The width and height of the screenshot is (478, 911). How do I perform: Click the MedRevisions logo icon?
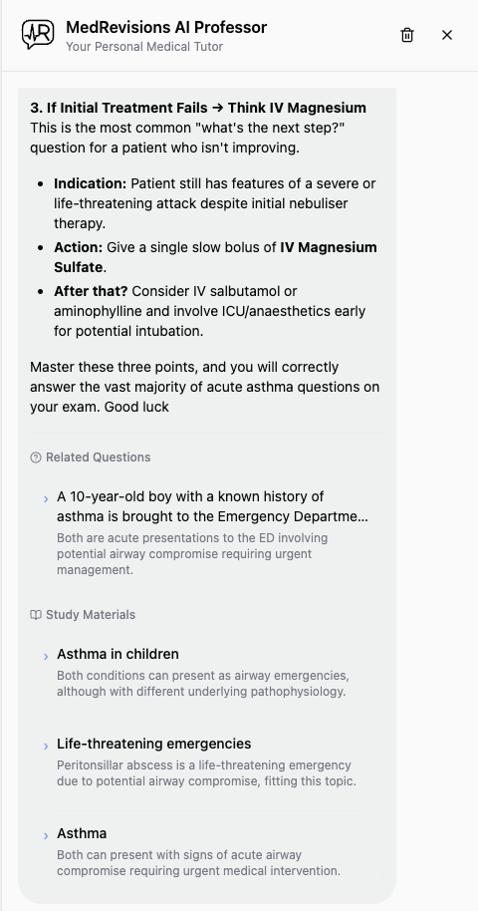pos(38,35)
